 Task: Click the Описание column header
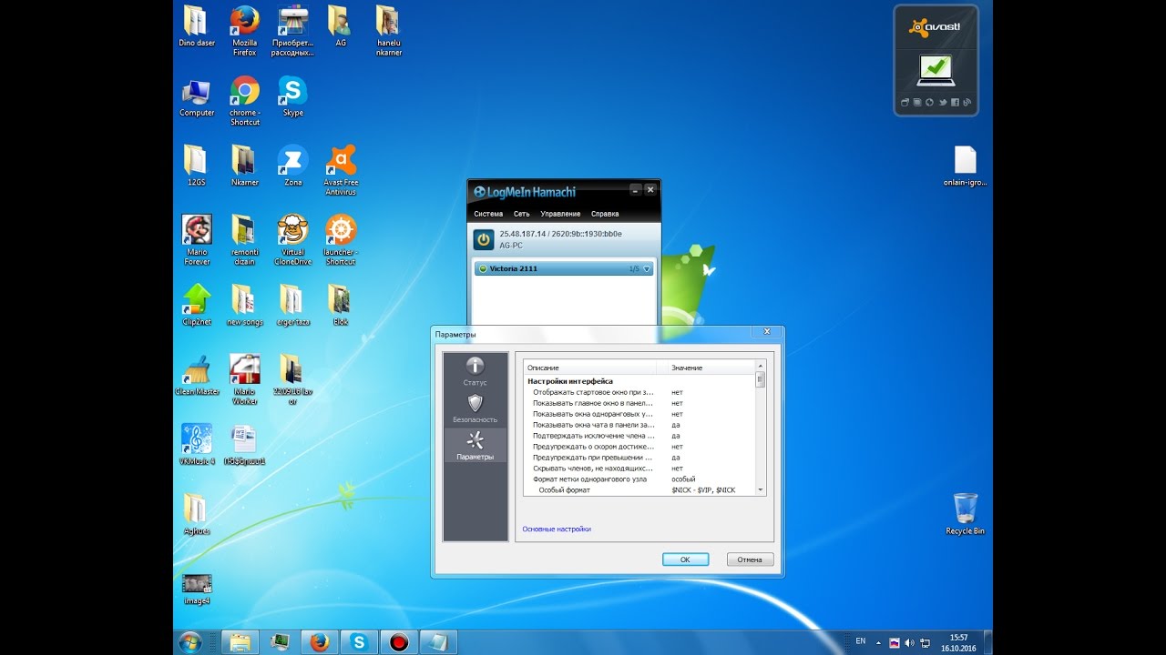pos(590,368)
